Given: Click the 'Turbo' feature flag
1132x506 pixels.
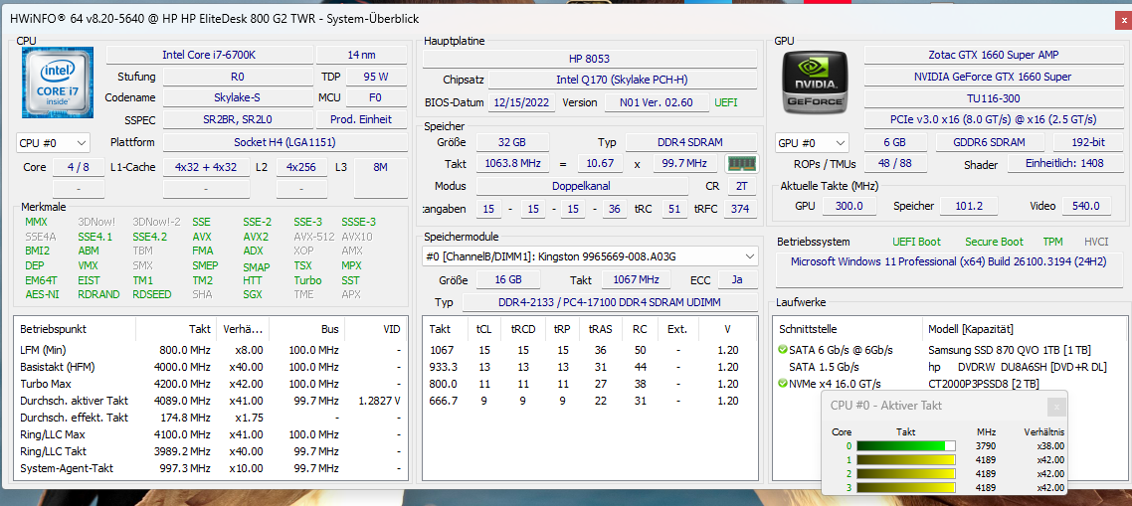Looking at the screenshot, I should (307, 280).
